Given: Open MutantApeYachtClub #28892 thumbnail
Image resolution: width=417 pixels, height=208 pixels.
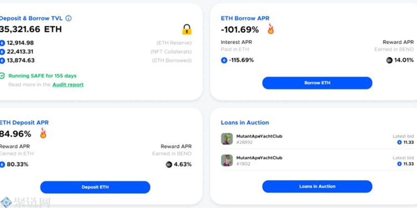Looking at the screenshot, I should (227, 139).
